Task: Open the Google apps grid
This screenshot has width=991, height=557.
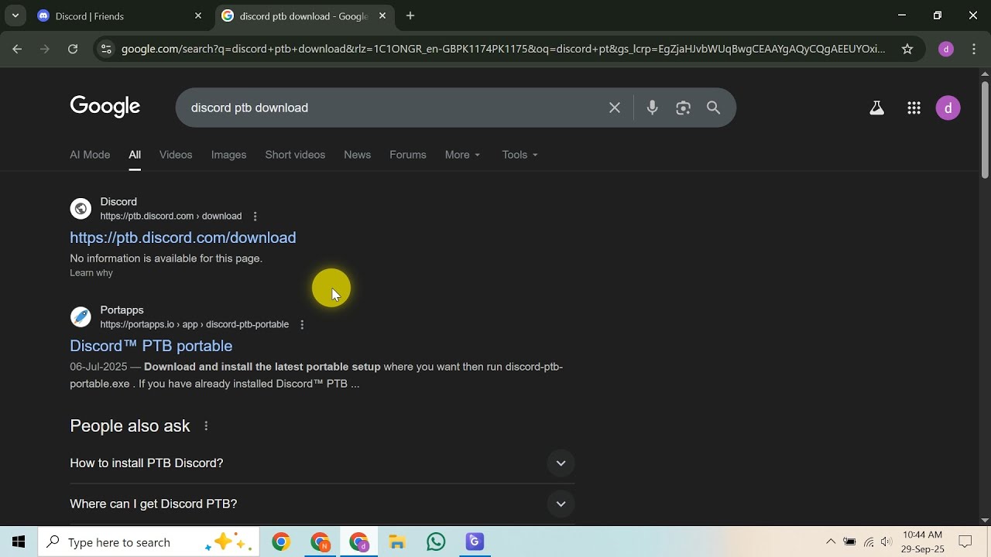Action: 914,108
